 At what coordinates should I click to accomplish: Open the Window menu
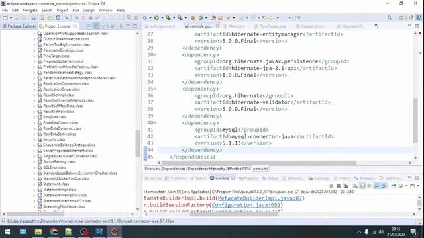[x=105, y=11]
